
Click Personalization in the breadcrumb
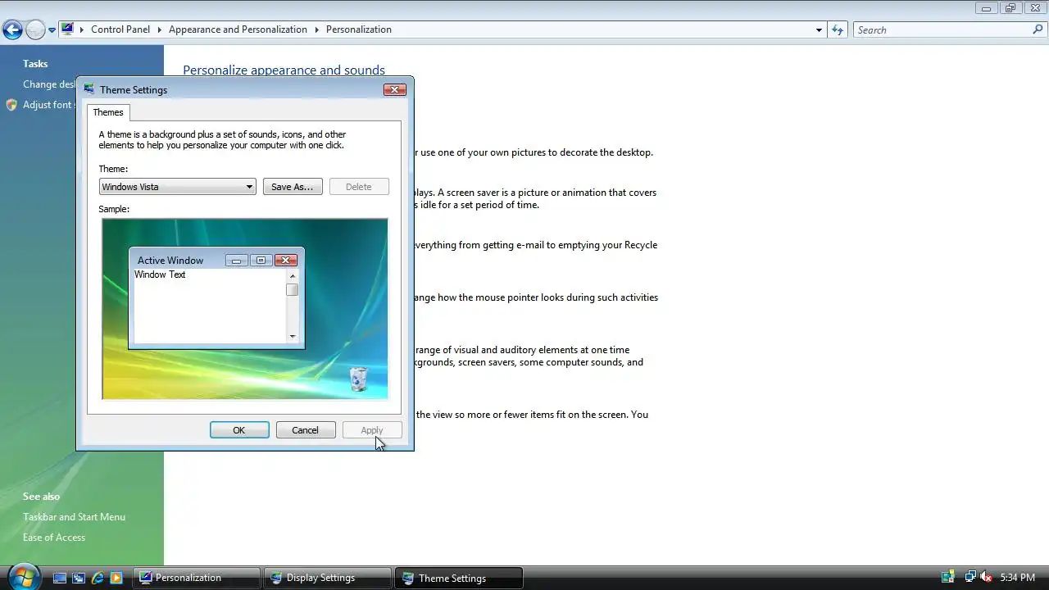(359, 29)
